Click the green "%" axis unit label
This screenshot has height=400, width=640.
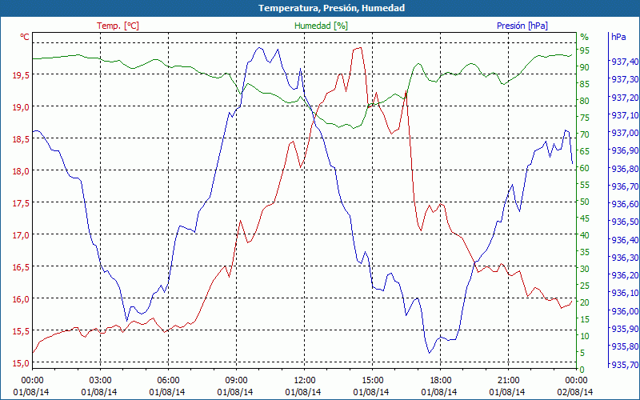point(585,37)
